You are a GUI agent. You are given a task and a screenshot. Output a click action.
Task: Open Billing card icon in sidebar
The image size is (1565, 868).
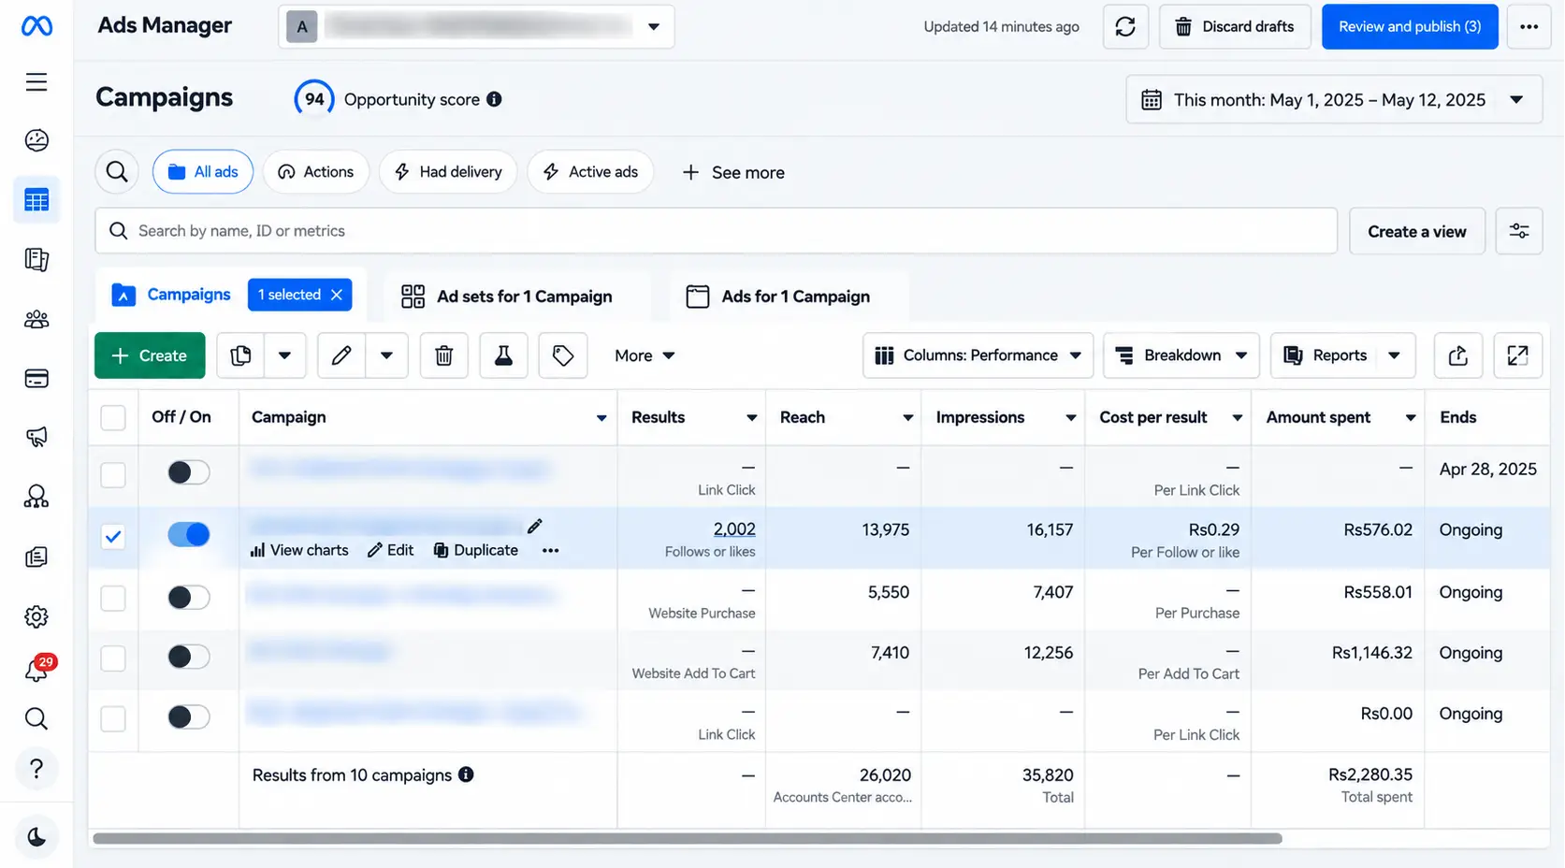point(36,379)
